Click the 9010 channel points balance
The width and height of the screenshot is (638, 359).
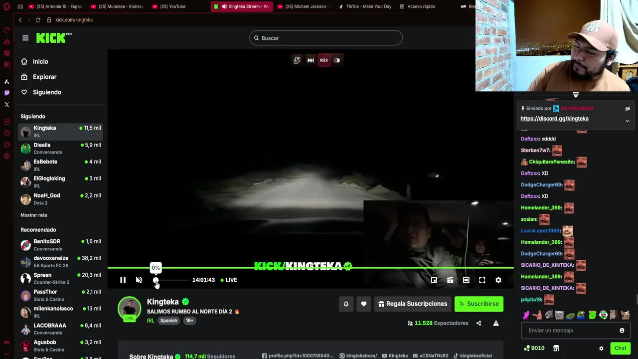pos(534,349)
